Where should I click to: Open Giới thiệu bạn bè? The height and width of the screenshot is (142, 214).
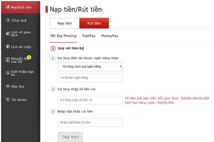20,73
